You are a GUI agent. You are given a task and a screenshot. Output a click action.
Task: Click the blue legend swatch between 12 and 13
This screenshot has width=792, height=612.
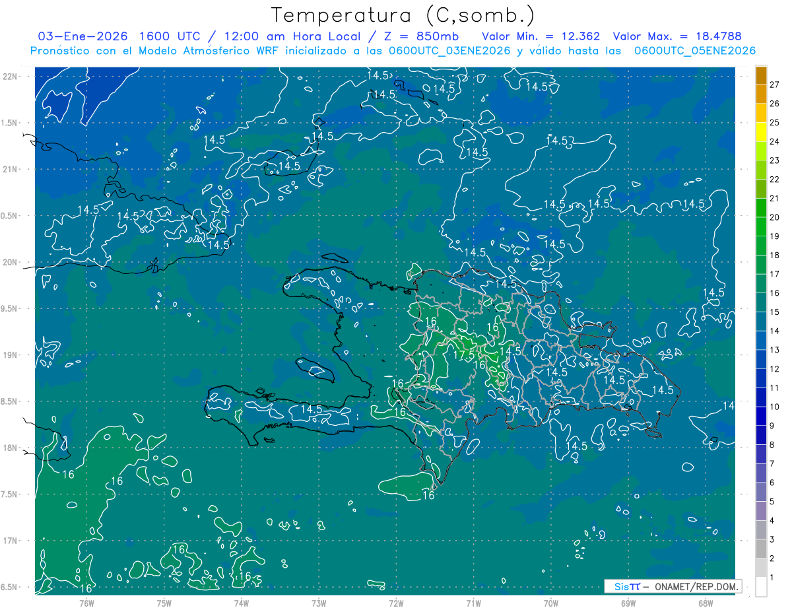coord(761,360)
